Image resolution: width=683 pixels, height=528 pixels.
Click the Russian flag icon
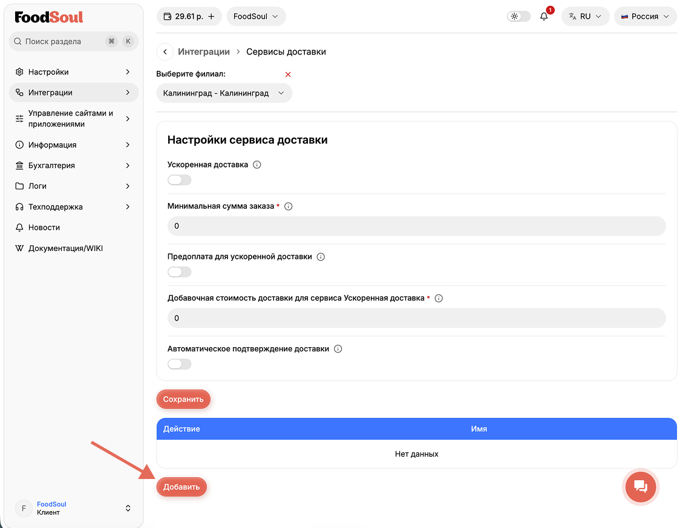625,16
